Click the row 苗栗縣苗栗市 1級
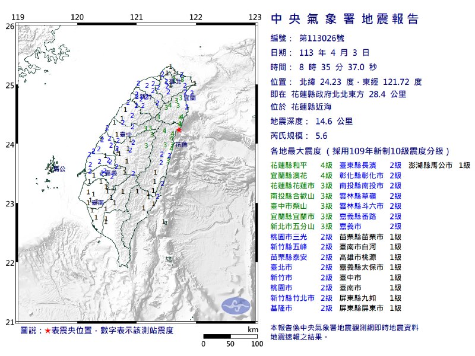The width and height of the screenshot is (475, 356). (370, 237)
